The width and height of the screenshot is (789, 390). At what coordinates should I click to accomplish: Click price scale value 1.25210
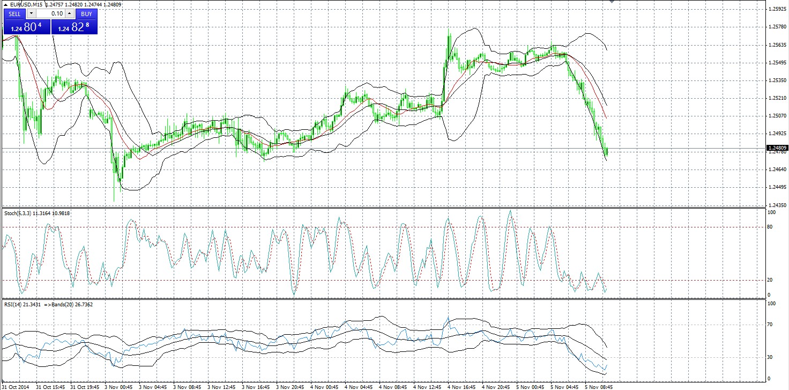[777, 98]
